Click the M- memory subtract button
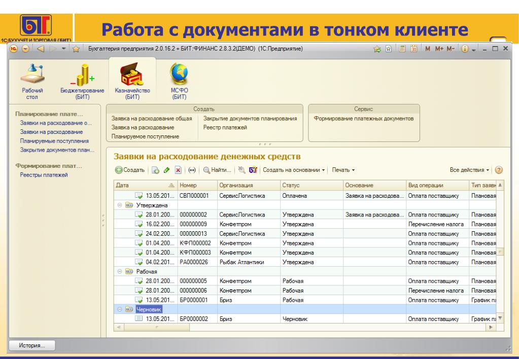519x359 pixels. 451,49
